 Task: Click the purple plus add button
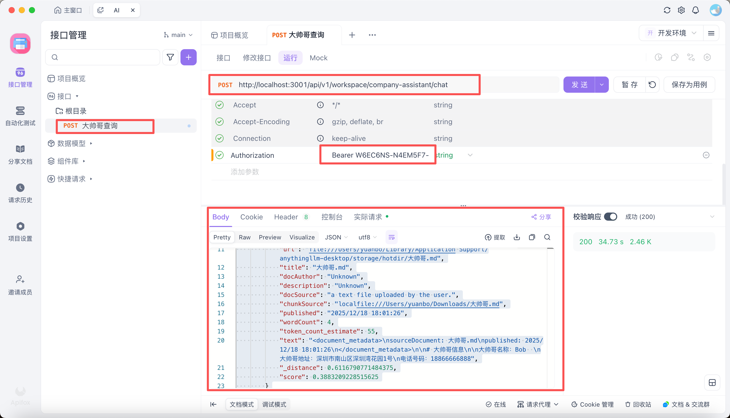188,58
